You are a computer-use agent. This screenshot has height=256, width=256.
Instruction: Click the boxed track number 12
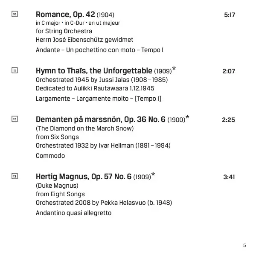click(15, 119)
